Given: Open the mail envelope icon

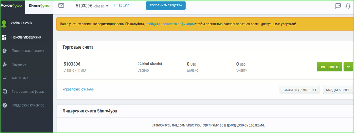Looking at the screenshot, I should (61, 5).
